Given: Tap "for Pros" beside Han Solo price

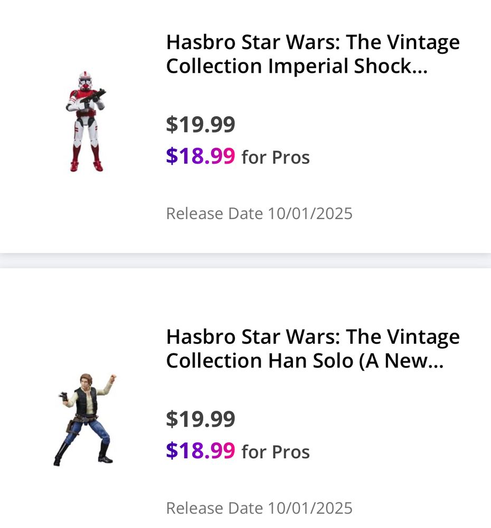Looking at the screenshot, I should [276, 452].
